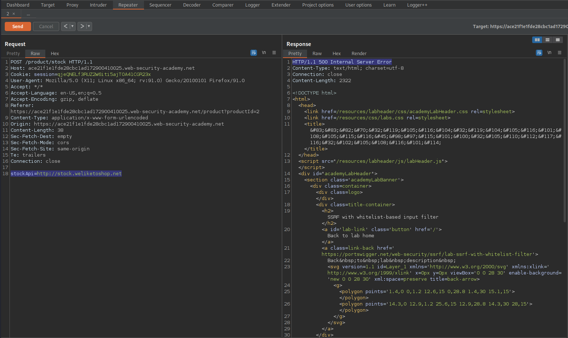Click the User-Agent header line
Image resolution: width=568 pixels, height=338 pixels.
tap(128, 80)
